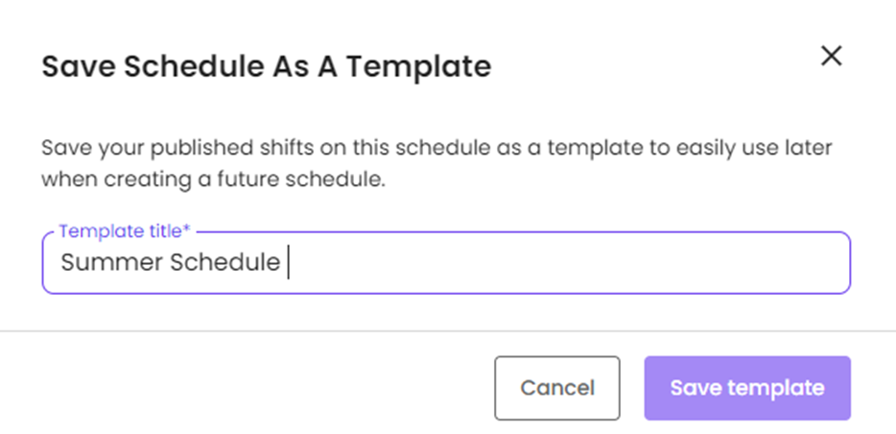896x434 pixels.
Task: Click the "Save Schedule As A Template" heading
Action: [x=266, y=66]
